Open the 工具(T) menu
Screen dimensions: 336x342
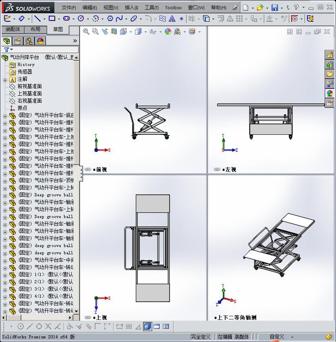[x=151, y=8]
